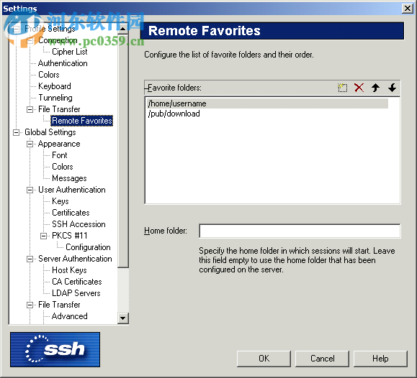Select the Keyboard settings item

55,86
